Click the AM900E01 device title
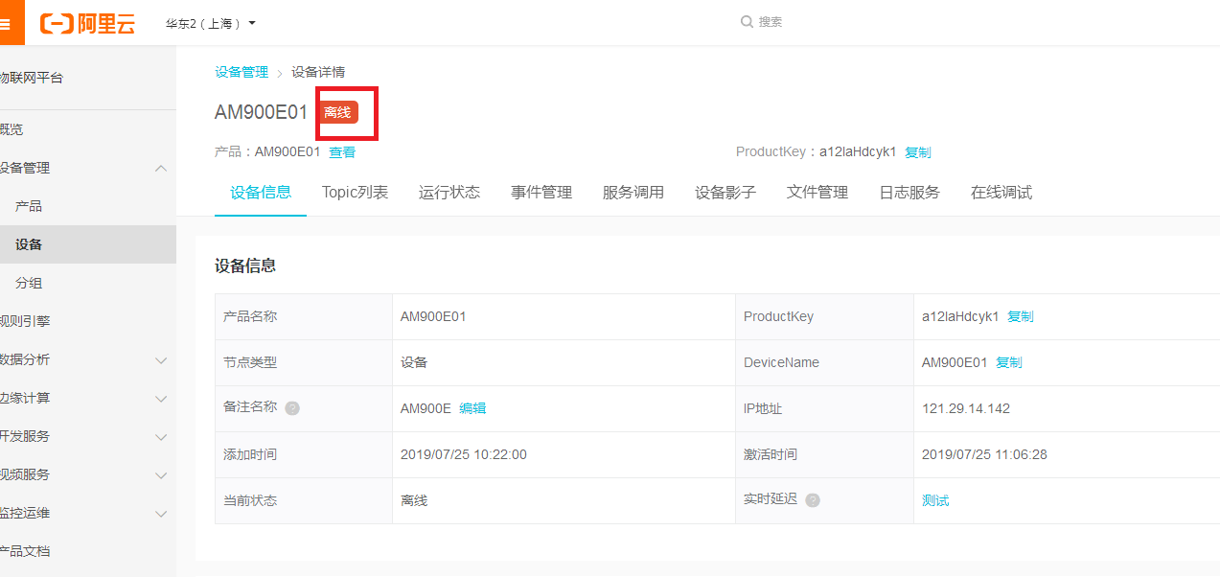 coord(261,112)
